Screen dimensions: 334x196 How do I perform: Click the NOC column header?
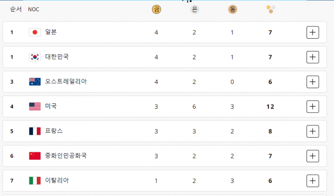33,9
